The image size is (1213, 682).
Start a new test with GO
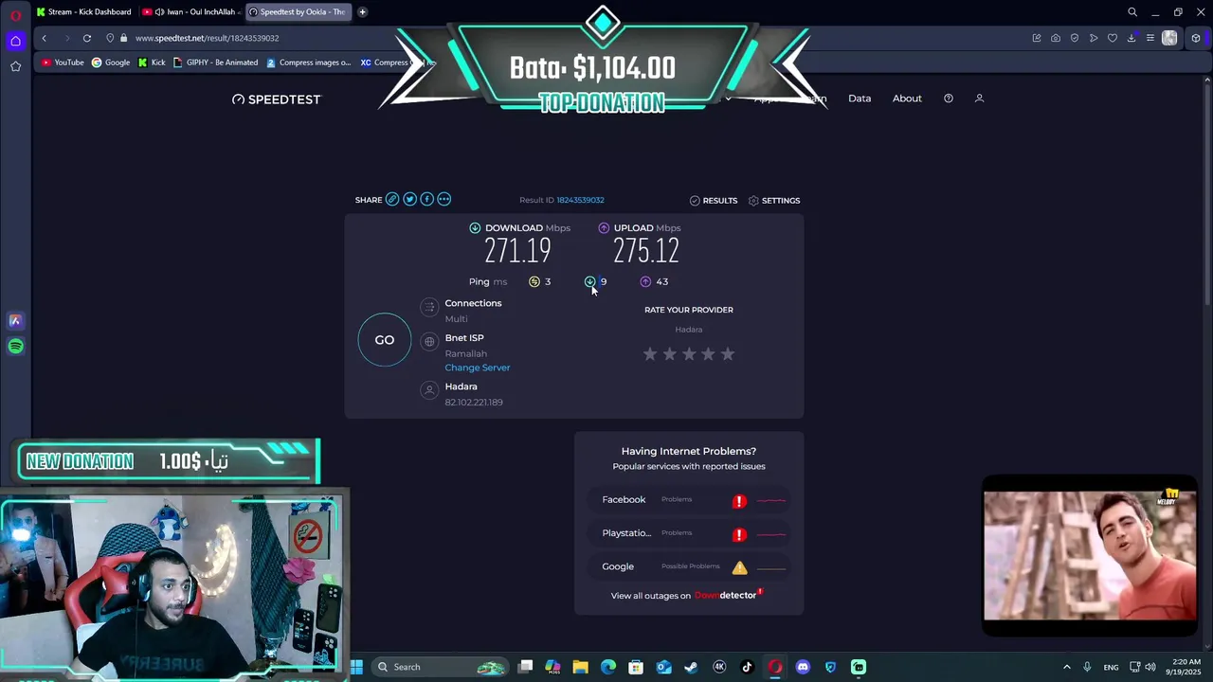[x=385, y=340]
